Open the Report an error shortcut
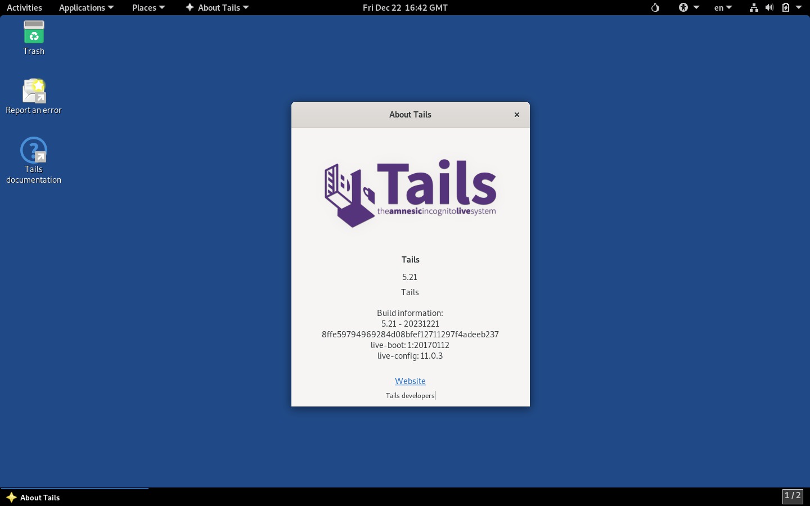This screenshot has width=810, height=506. point(34,92)
